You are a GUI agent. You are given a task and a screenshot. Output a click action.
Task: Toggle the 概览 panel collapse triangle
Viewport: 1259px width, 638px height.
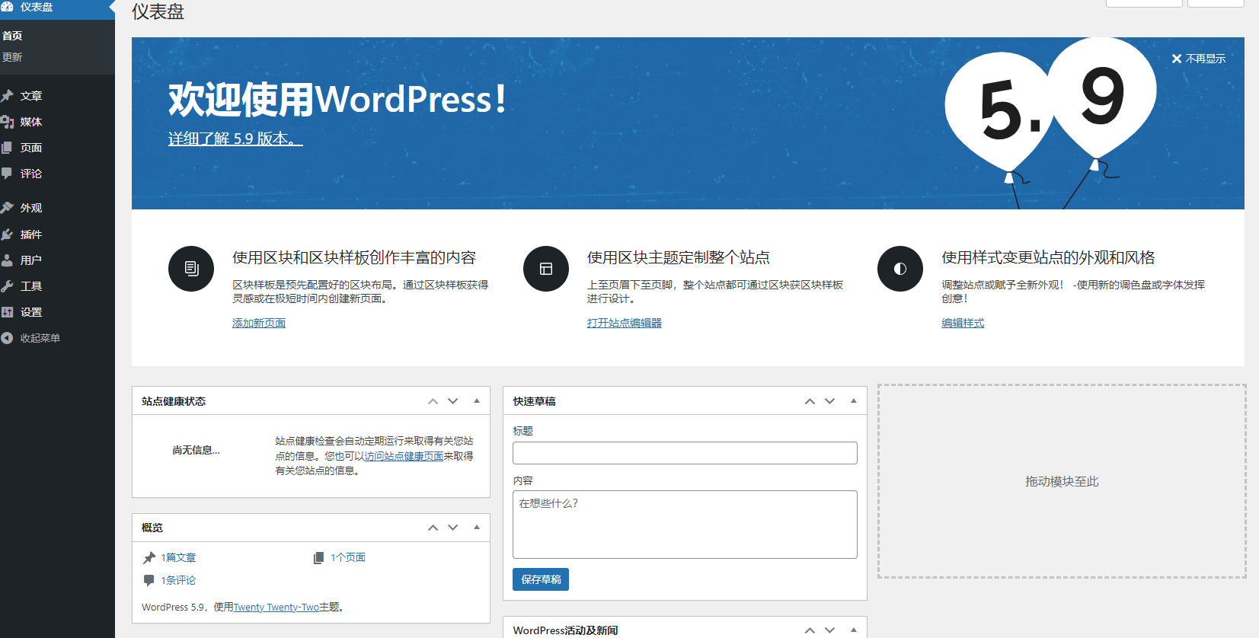(477, 528)
